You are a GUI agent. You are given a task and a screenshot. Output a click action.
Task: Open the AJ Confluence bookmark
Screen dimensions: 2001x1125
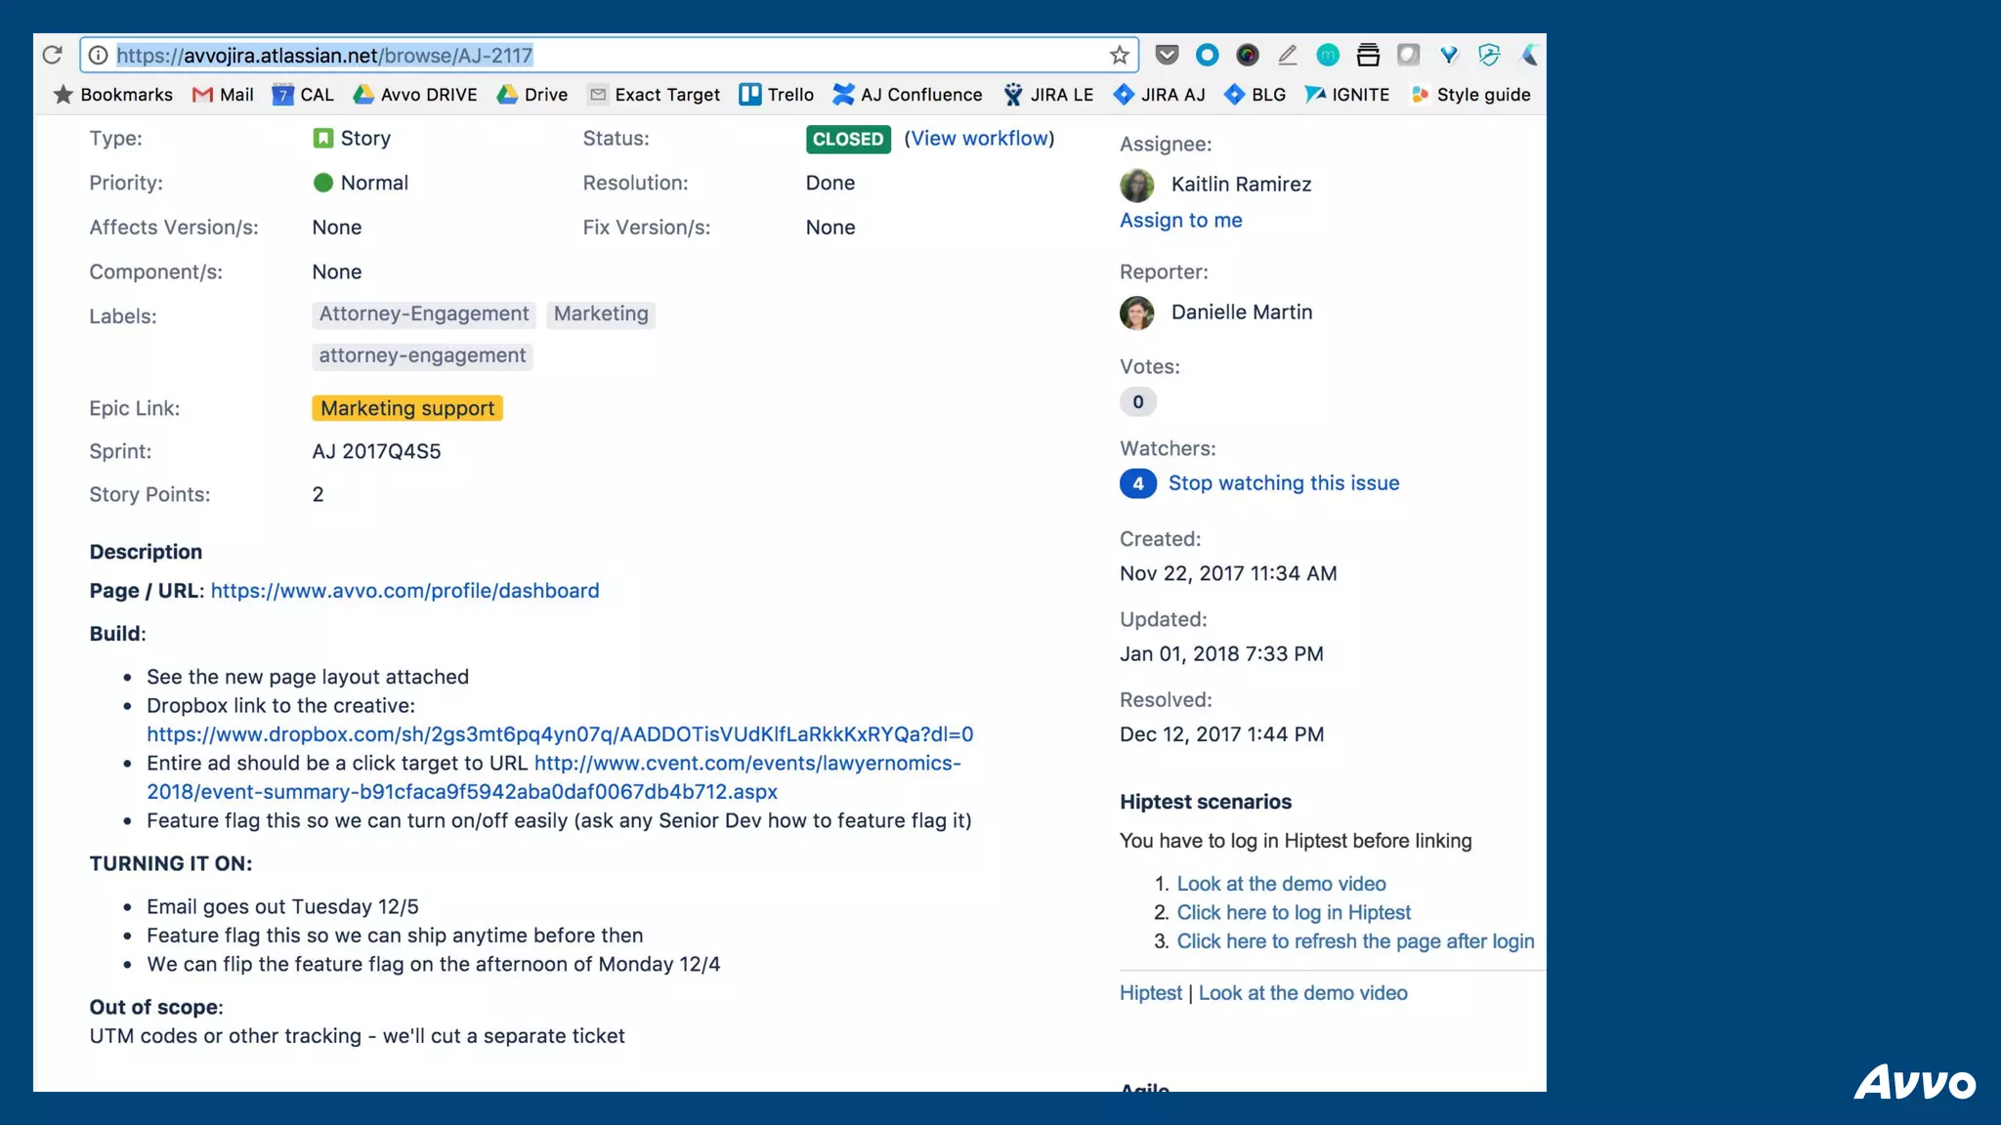coord(908,95)
